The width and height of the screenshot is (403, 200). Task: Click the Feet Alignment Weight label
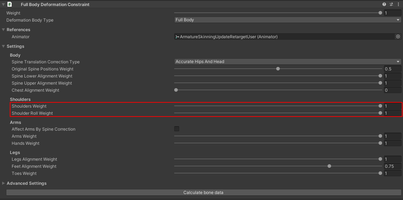tap(34, 166)
